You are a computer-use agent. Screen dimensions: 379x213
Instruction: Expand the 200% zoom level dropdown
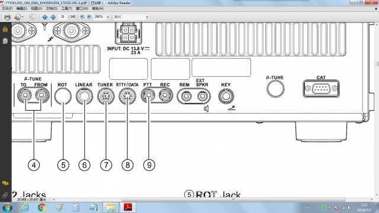[108, 17]
